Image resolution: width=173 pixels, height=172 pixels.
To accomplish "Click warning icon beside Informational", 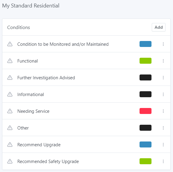I will [x=10, y=94].
